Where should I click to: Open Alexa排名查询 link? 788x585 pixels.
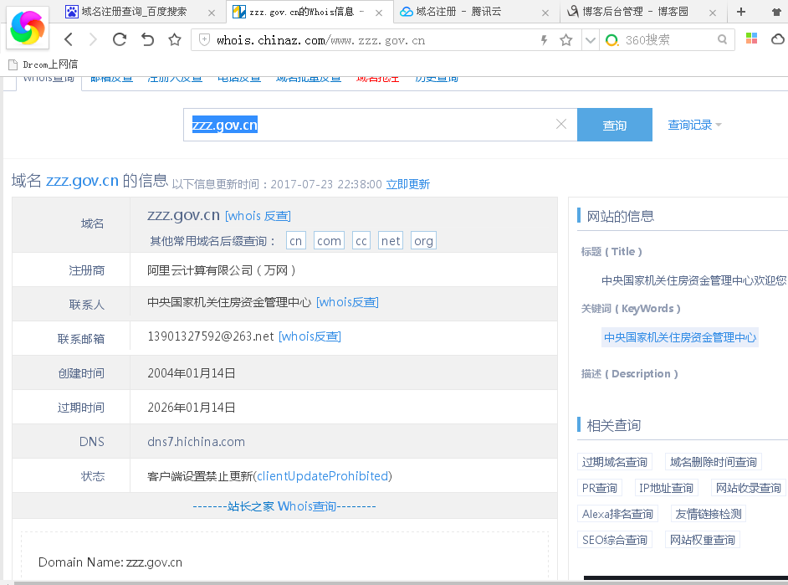click(617, 514)
